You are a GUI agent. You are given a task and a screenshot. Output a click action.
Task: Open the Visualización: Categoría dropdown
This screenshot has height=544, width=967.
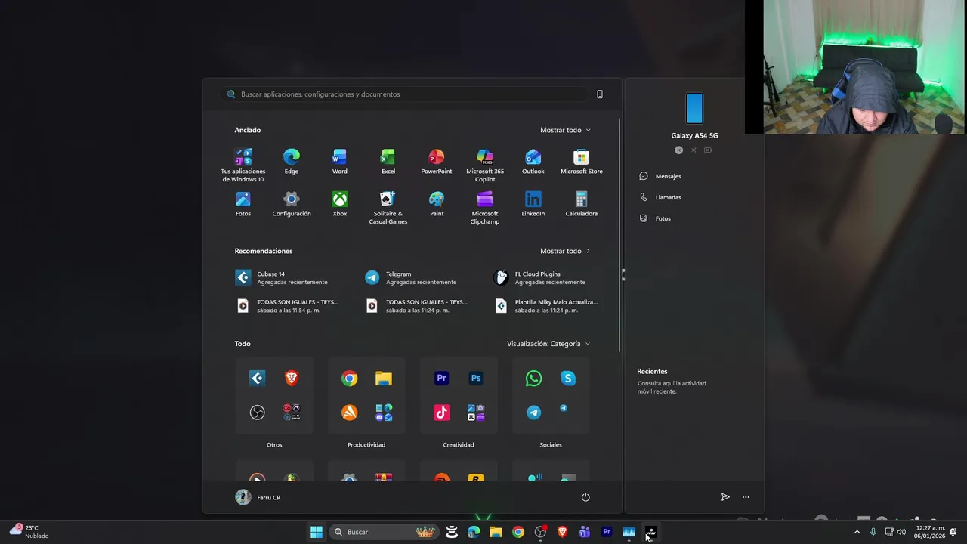548,344
